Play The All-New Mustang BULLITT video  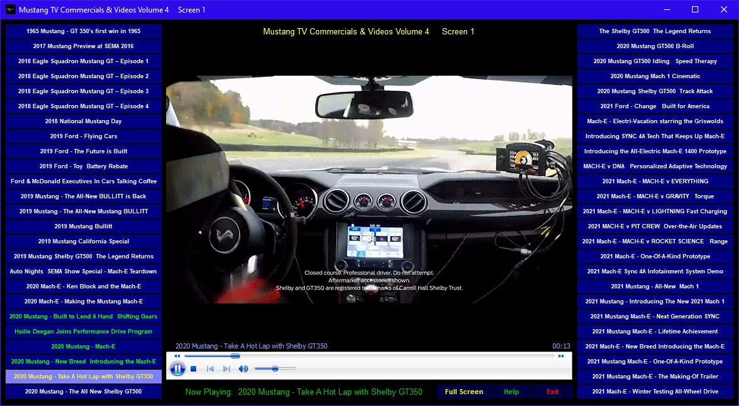point(83,211)
